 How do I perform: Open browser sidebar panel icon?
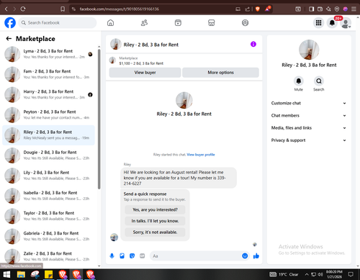(311, 9)
